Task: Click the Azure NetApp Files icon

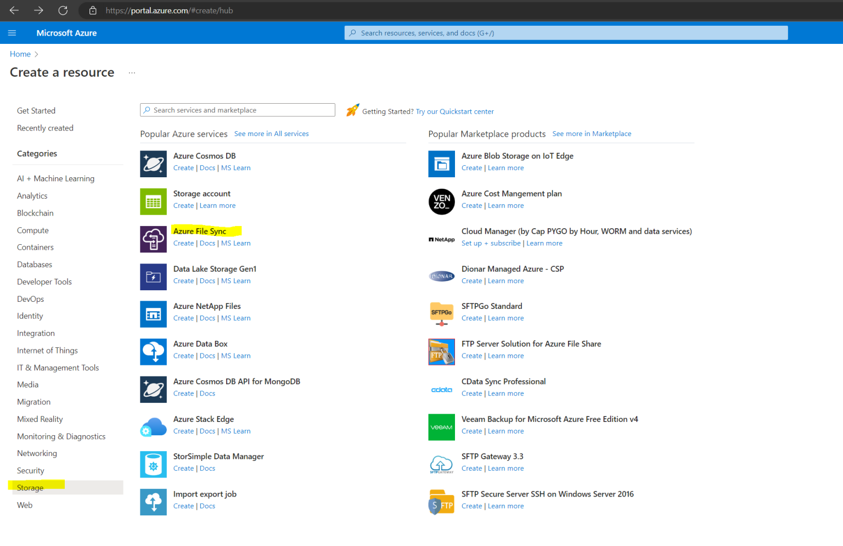Action: 153,314
